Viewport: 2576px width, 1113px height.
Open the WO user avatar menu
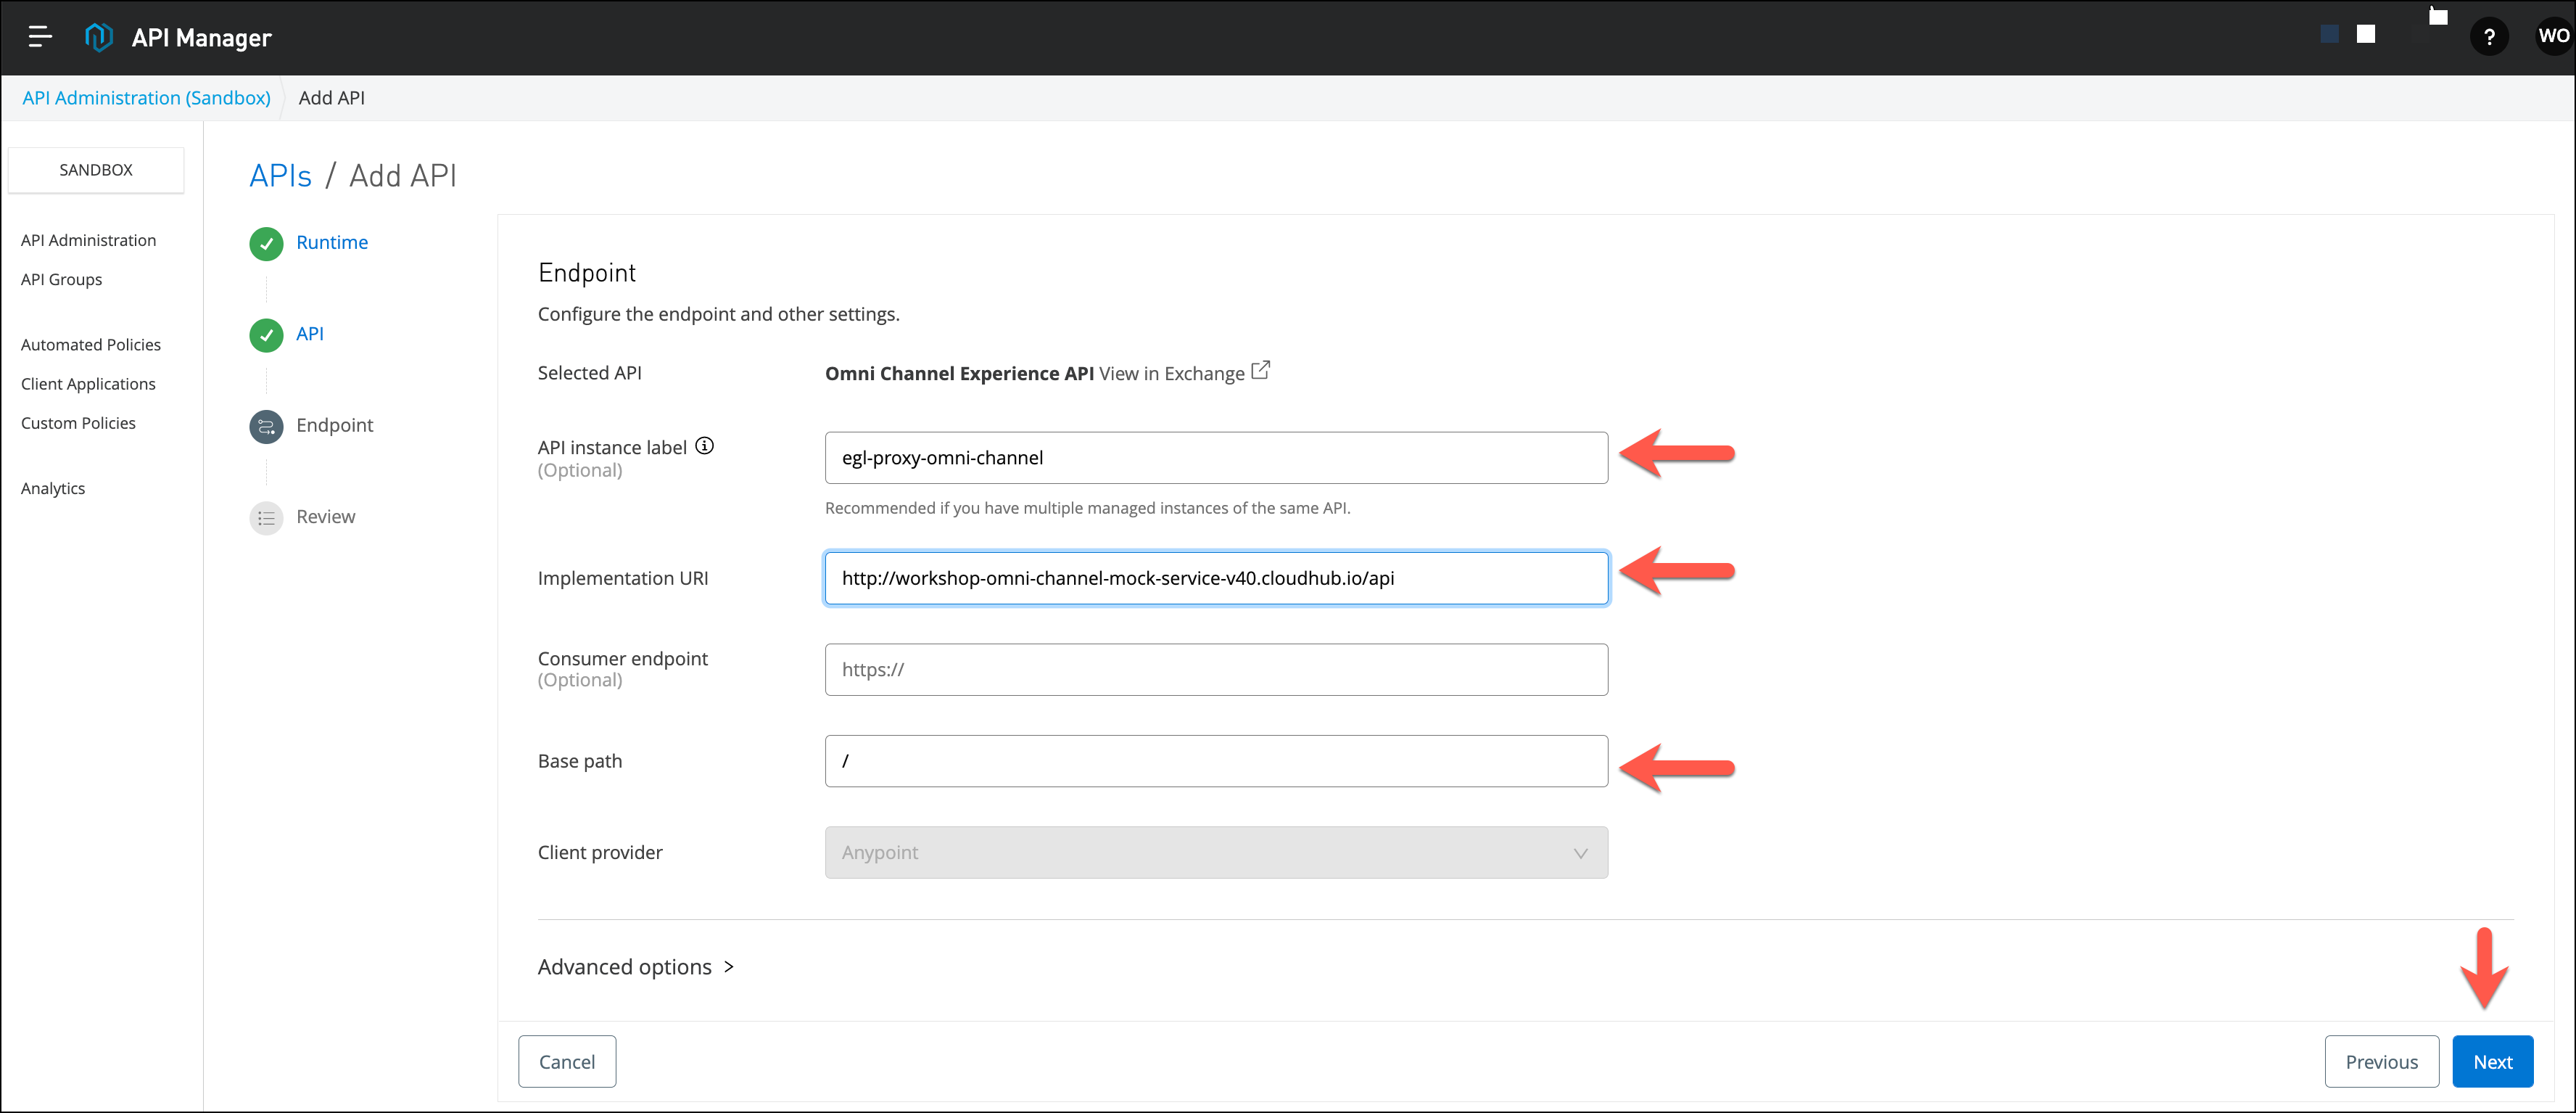point(2553,36)
